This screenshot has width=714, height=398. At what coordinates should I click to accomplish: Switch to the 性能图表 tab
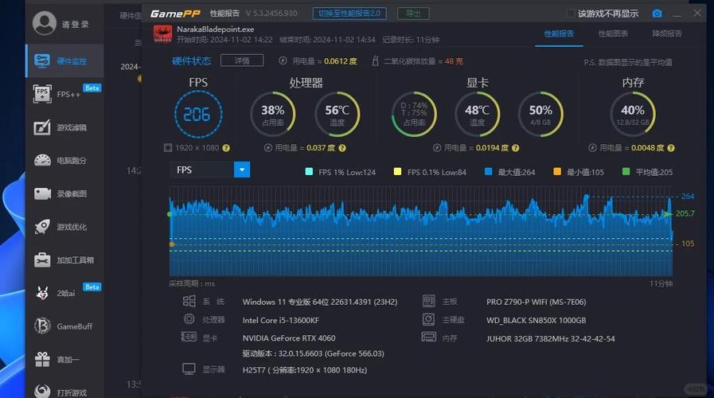[613, 33]
